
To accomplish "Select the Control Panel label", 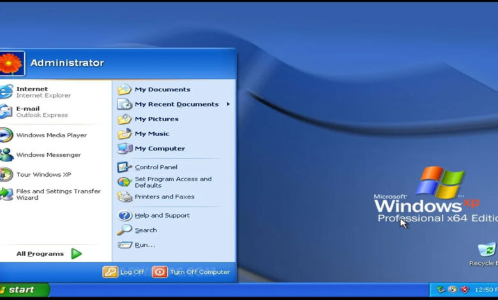I will [x=156, y=167].
